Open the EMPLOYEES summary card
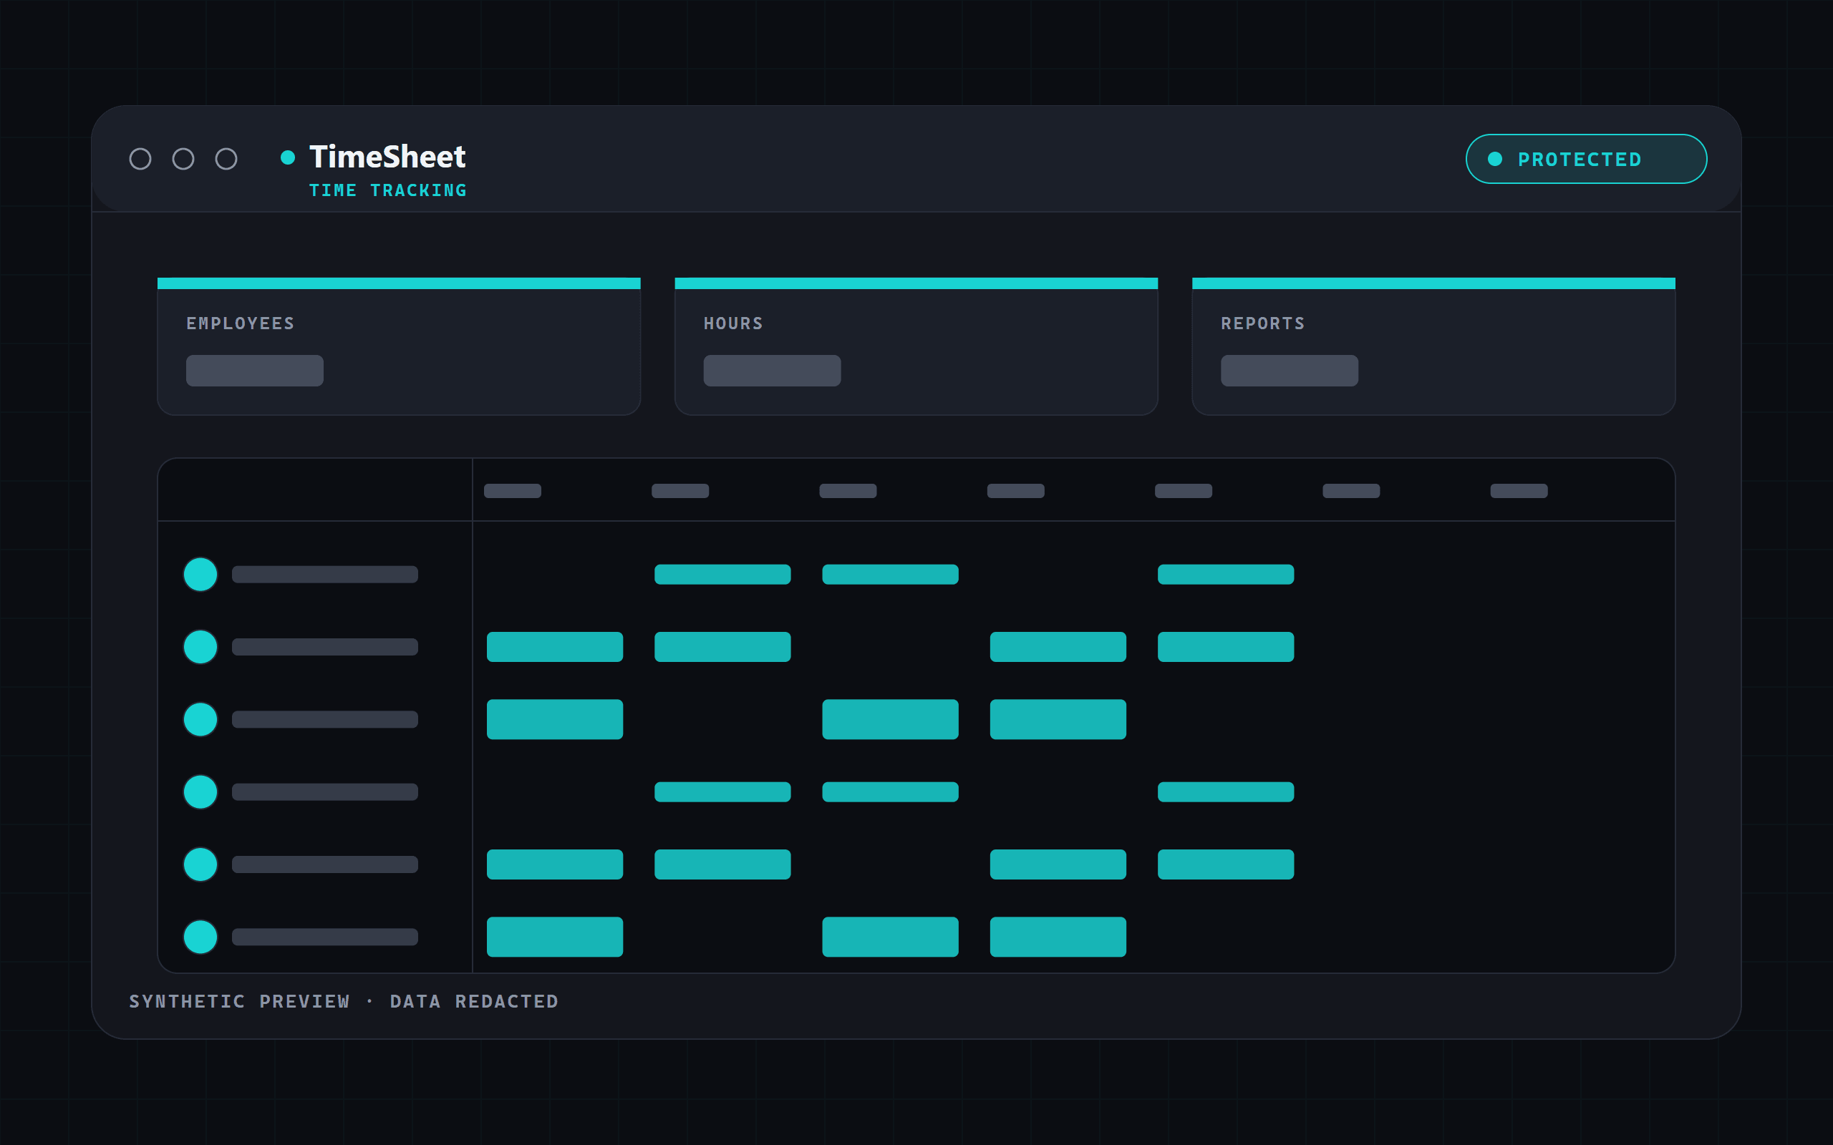 [x=398, y=346]
